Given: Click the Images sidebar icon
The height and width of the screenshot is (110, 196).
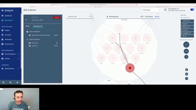Looking at the screenshot, I should (2, 30).
